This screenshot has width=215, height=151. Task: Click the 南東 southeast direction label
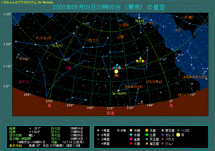[x=110, y=113]
